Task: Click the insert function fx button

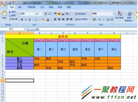Action: (37, 29)
